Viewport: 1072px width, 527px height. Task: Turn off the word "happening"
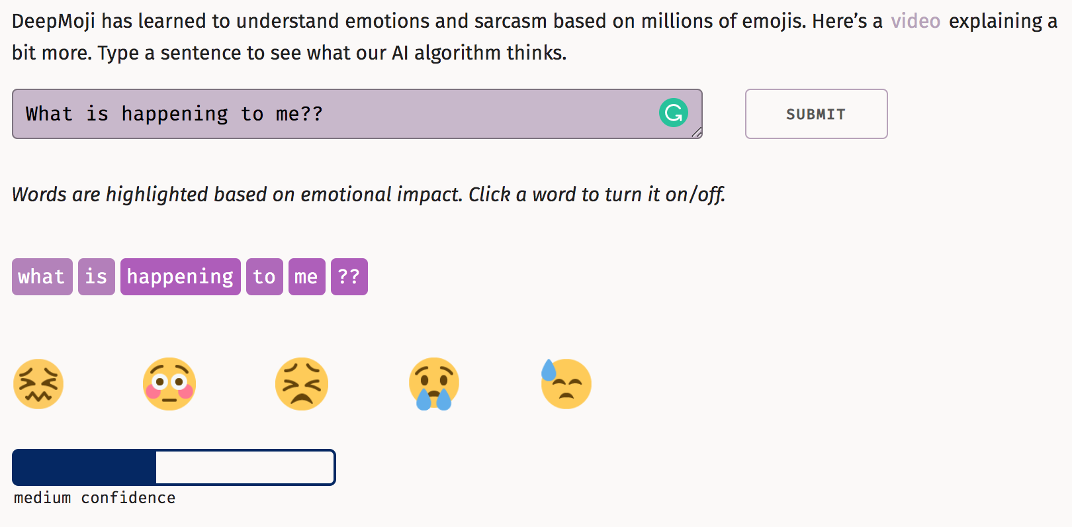pos(181,277)
